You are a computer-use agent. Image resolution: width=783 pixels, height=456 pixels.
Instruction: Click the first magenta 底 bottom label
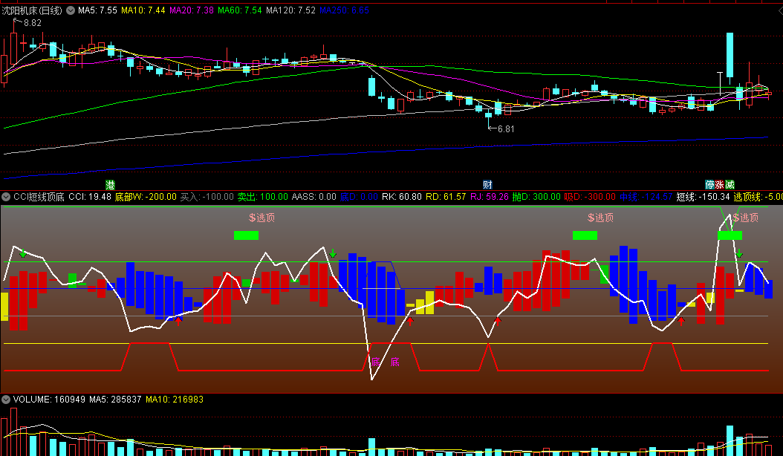[x=375, y=362]
